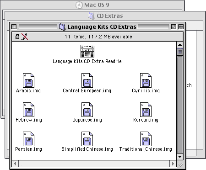
Task: Select the Japanese.img disk image
Action: (87, 110)
